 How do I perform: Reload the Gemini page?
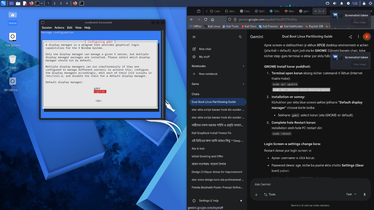coord(205,19)
